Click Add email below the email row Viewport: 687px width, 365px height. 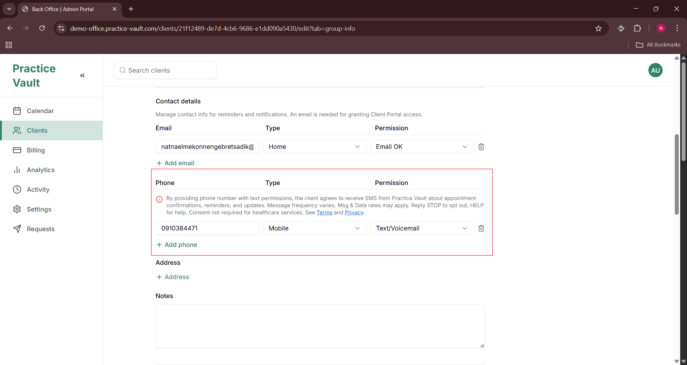click(175, 163)
